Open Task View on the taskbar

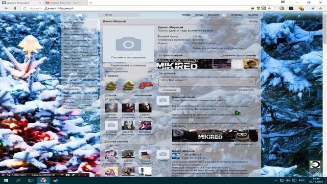[31, 180]
